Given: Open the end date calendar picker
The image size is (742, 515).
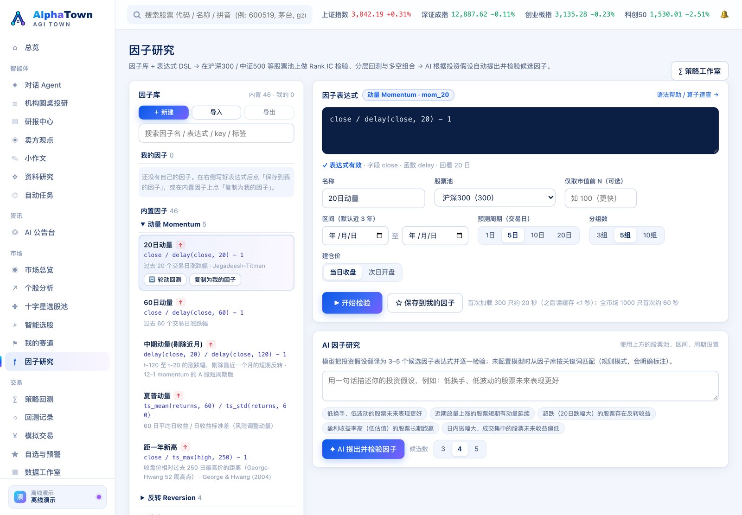Looking at the screenshot, I should (x=459, y=235).
